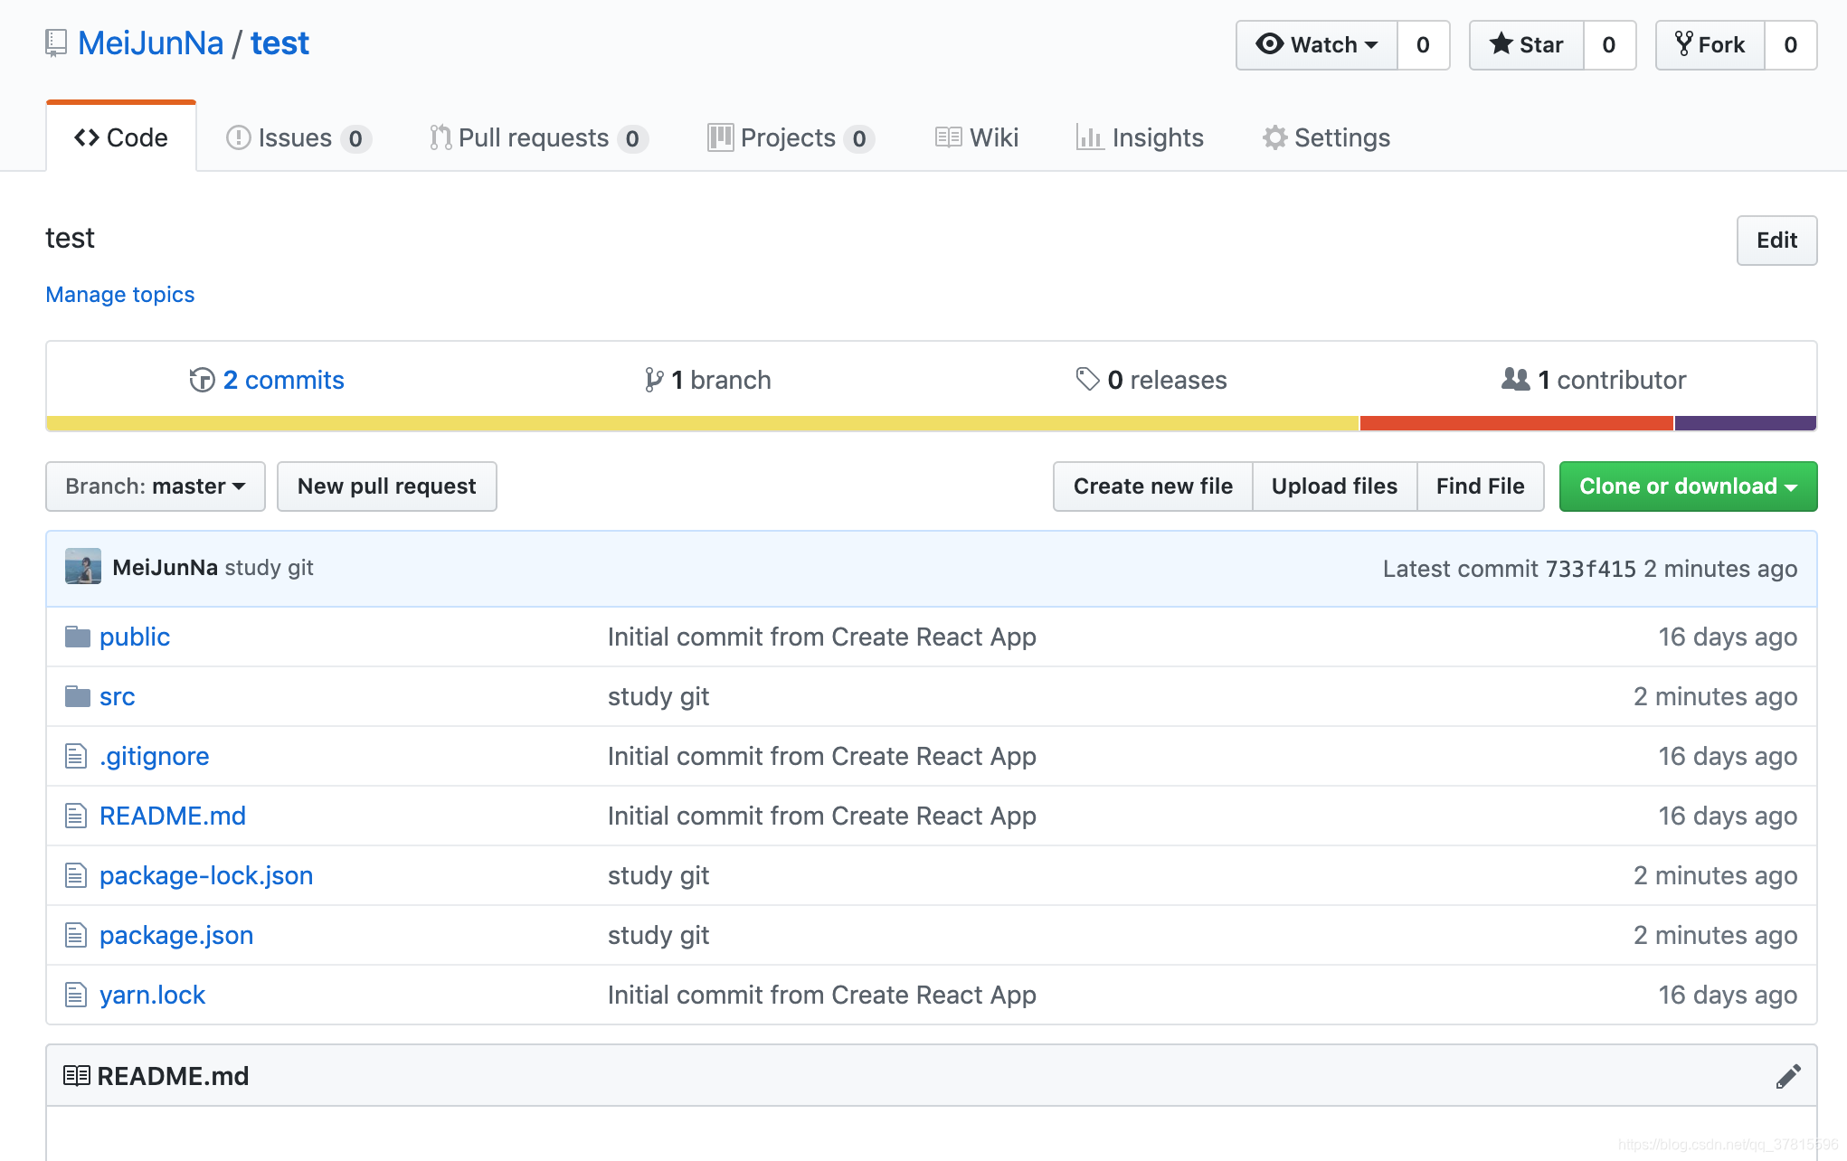Image resolution: width=1847 pixels, height=1161 pixels.
Task: Open the Settings tab
Action: pos(1326,137)
